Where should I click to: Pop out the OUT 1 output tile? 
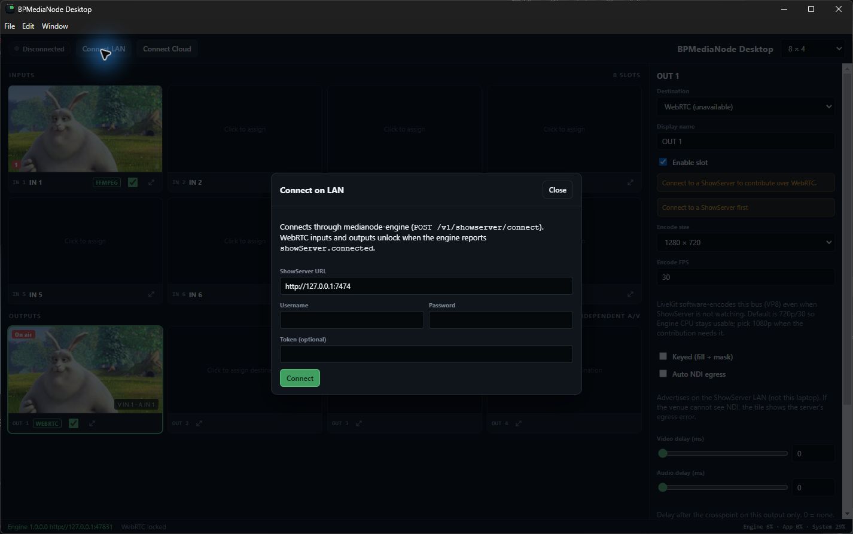point(92,423)
